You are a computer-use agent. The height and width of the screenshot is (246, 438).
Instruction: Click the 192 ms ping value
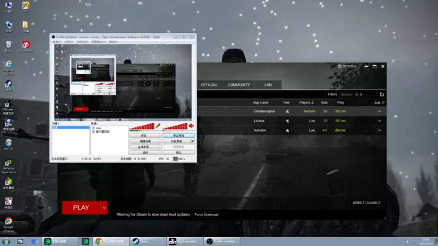point(340,112)
